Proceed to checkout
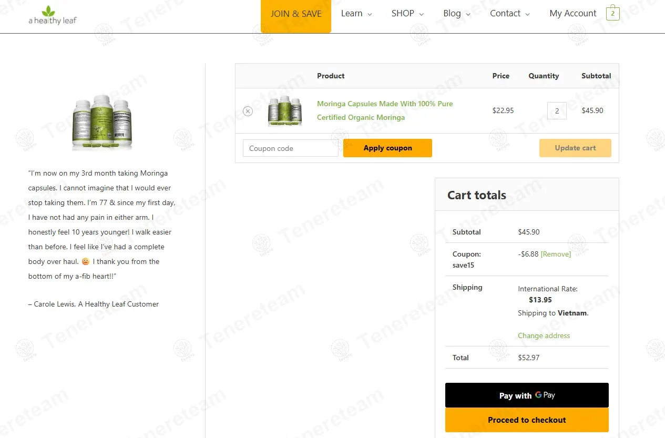The image size is (665, 438). coord(527,420)
